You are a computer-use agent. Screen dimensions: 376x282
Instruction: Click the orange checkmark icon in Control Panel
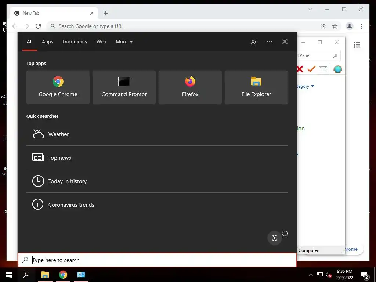click(x=311, y=69)
